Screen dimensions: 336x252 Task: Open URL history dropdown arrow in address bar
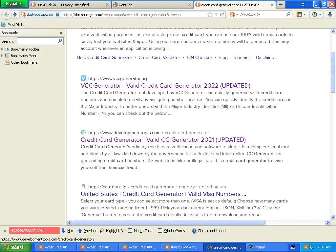[217, 14]
